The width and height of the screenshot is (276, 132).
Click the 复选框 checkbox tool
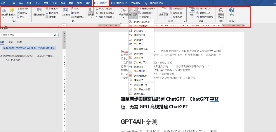pos(52,8)
